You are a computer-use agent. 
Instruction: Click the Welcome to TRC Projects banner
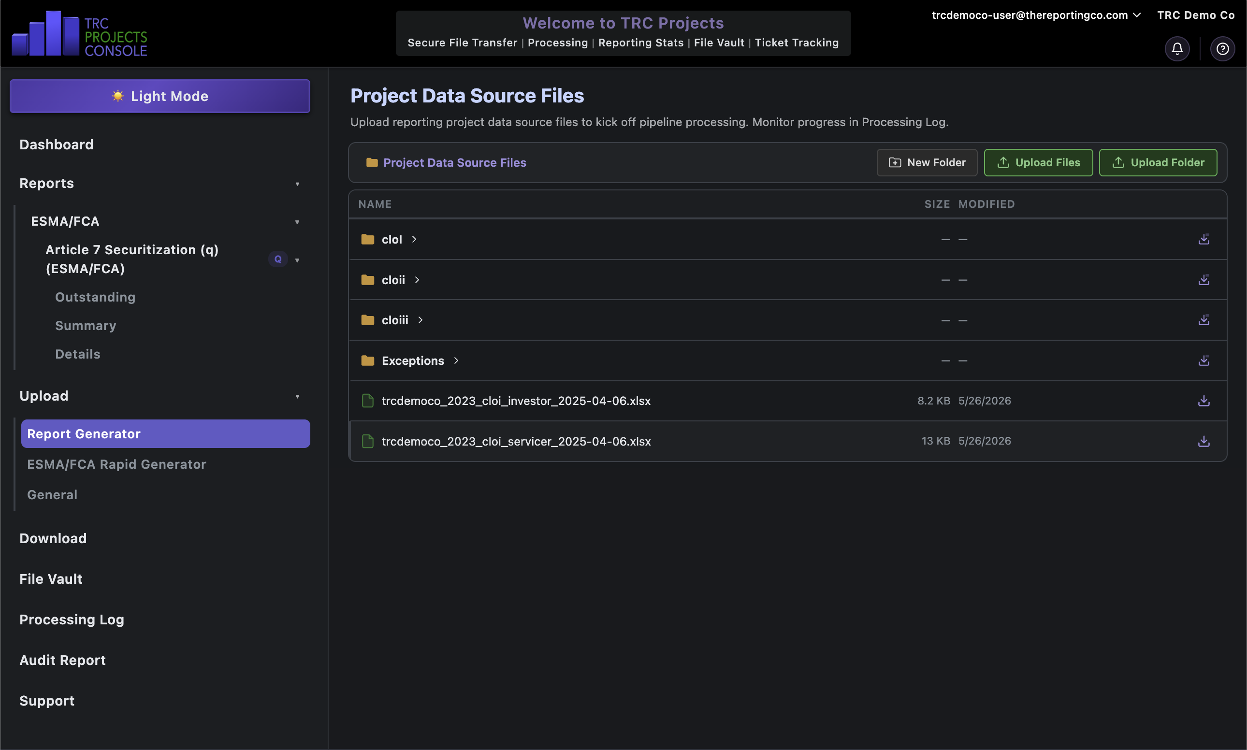click(623, 33)
